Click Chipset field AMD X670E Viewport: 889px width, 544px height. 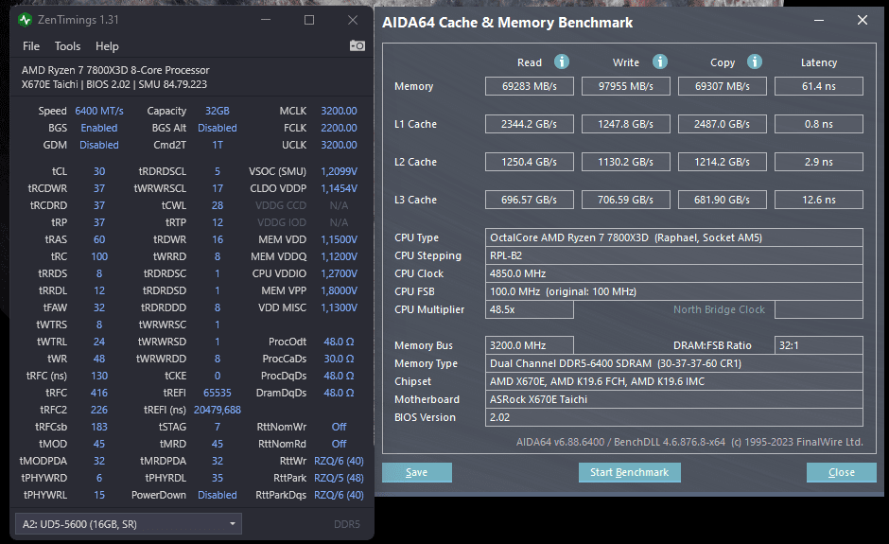[674, 382]
